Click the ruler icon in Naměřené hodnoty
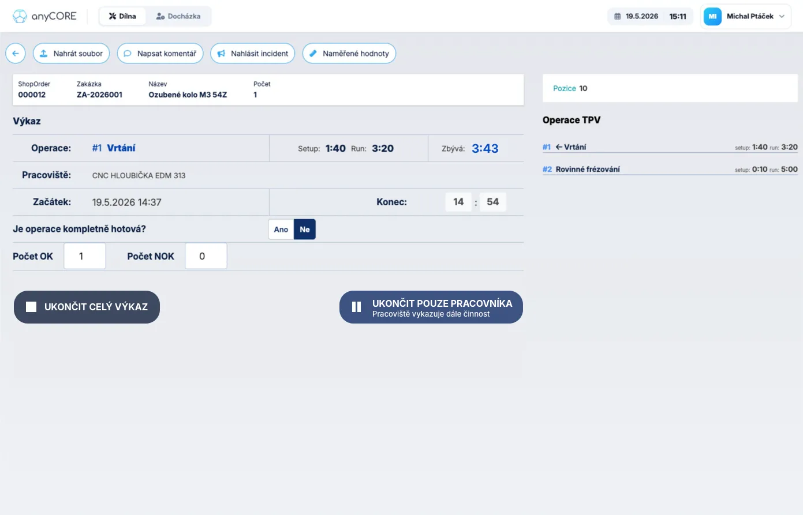Viewport: 803px width, 515px height. pos(313,54)
